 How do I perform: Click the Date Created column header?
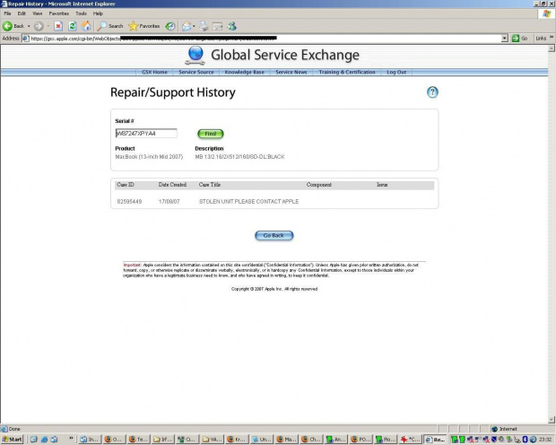coord(172,185)
